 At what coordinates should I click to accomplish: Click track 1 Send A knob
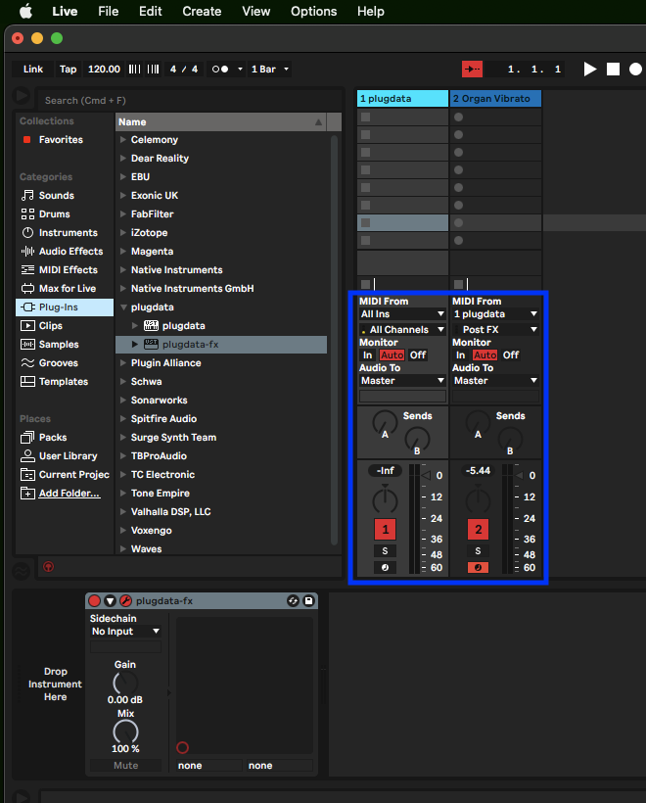(x=385, y=422)
